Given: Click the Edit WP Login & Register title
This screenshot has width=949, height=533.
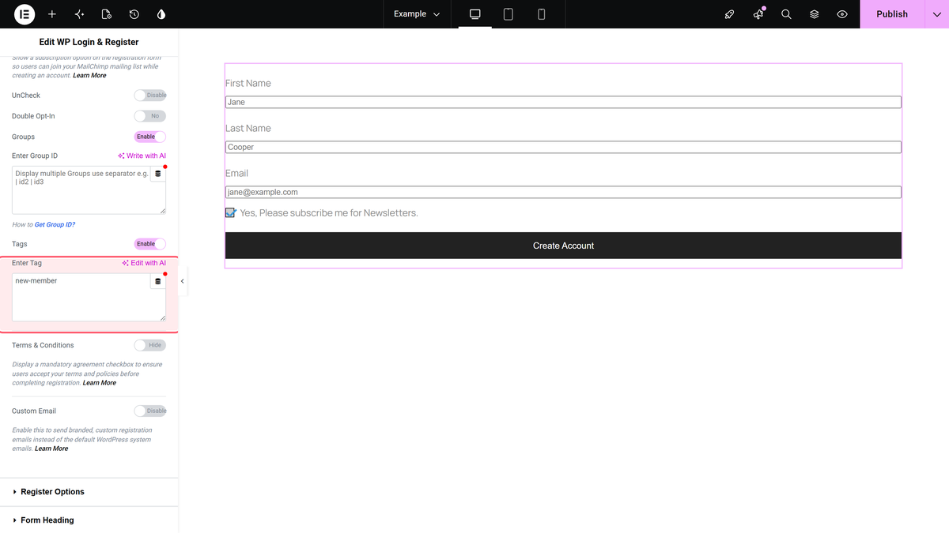Looking at the screenshot, I should [89, 42].
